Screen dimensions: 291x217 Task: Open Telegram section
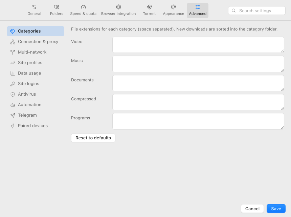pyautogui.click(x=36, y=115)
